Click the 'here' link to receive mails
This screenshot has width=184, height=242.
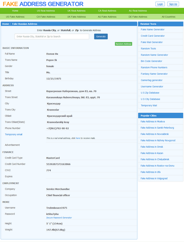point(78,138)
